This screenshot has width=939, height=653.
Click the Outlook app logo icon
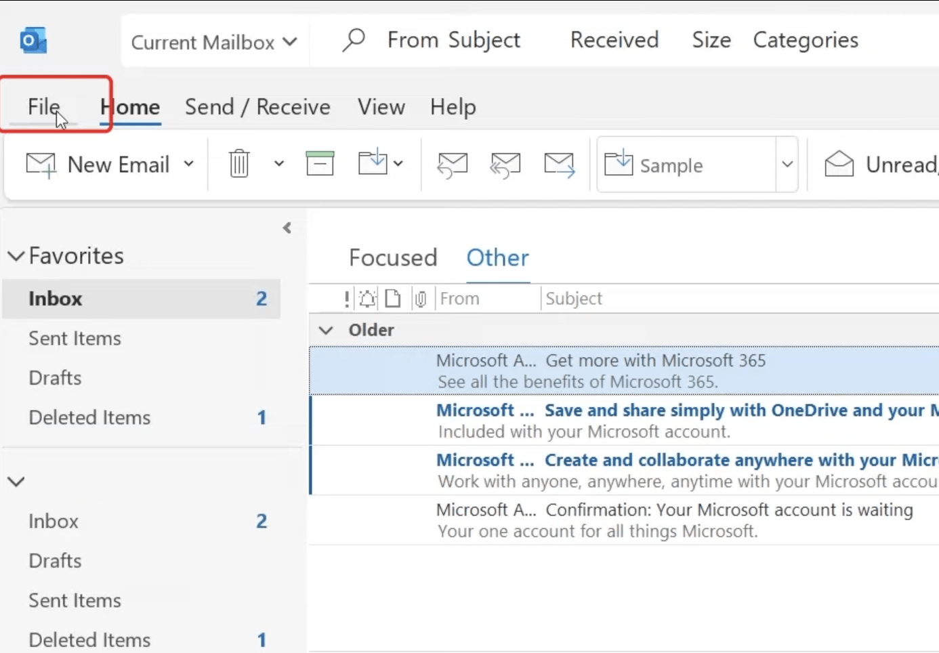33,41
